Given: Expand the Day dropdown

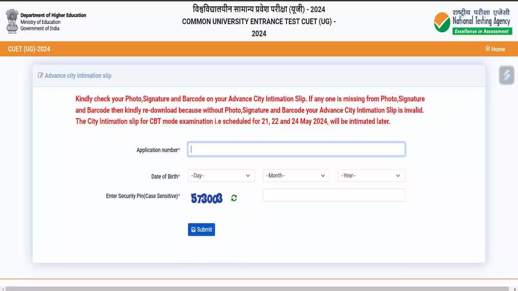Looking at the screenshot, I should tap(221, 175).
